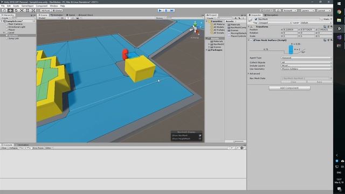The width and height of the screenshot is (345, 194).
Task: Open the Agent Type dropdown
Action: click(307, 58)
